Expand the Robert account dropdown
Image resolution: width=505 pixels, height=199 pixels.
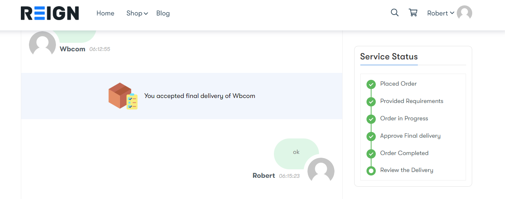[441, 13]
